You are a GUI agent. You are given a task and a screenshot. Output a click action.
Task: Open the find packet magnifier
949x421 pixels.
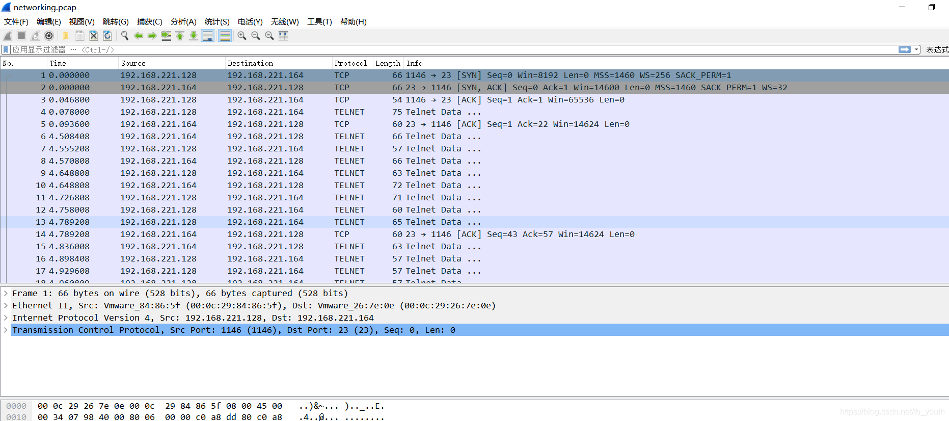coord(124,36)
